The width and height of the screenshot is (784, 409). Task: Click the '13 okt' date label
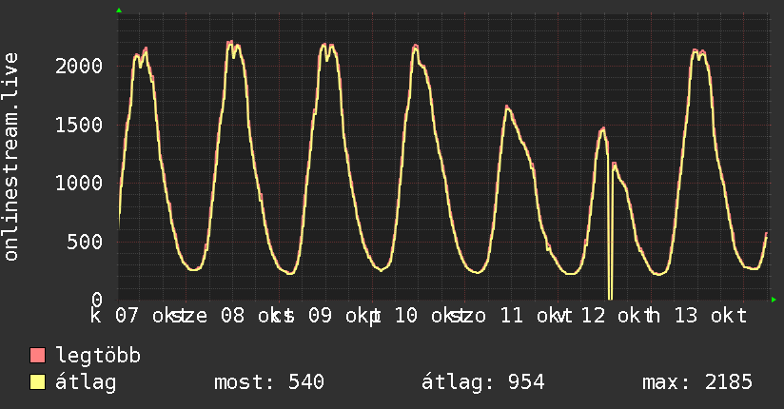point(712,315)
